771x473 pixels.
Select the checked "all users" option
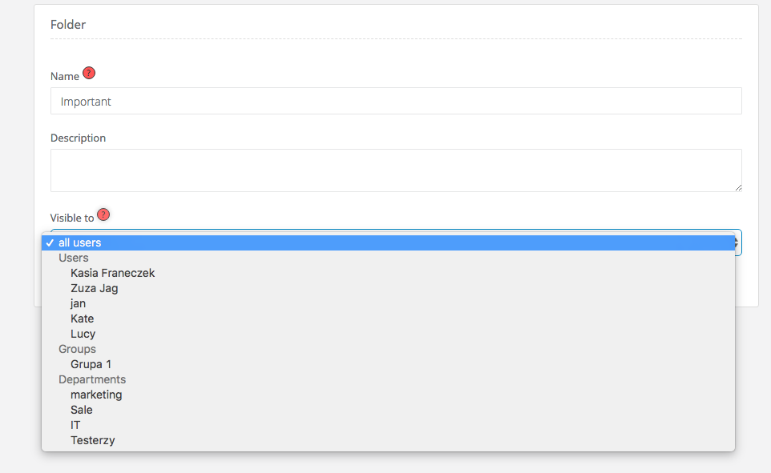(80, 243)
